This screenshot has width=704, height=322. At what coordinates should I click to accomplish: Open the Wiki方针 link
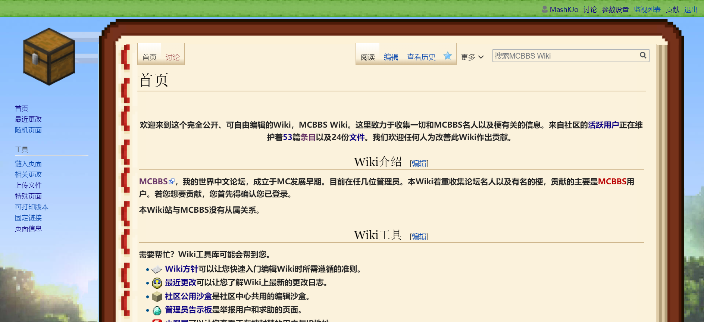coord(182,269)
